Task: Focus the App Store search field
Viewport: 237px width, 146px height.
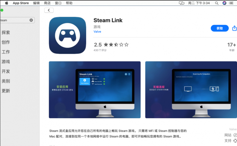Action: [17, 20]
